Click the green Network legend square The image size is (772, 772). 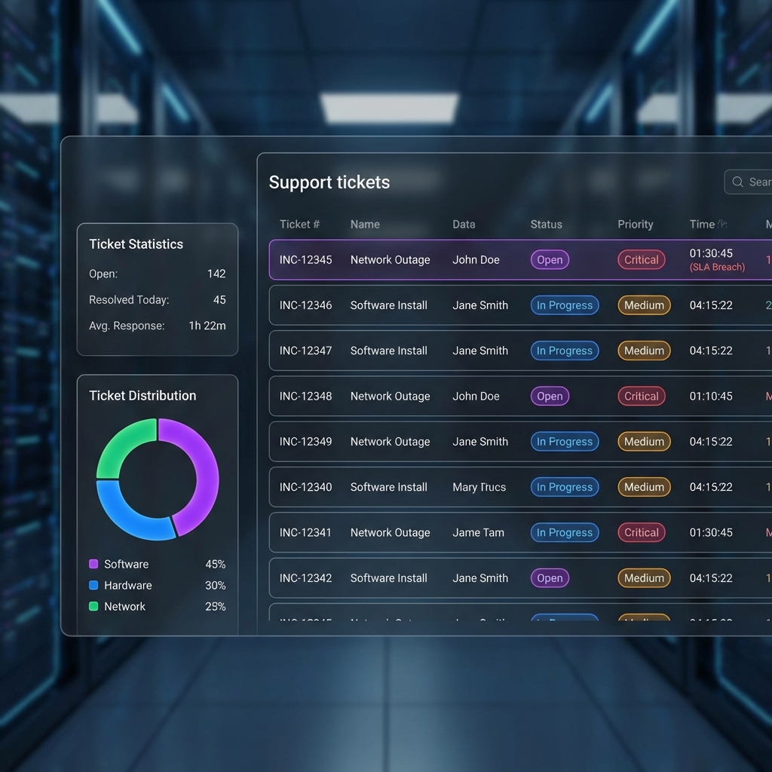(93, 606)
